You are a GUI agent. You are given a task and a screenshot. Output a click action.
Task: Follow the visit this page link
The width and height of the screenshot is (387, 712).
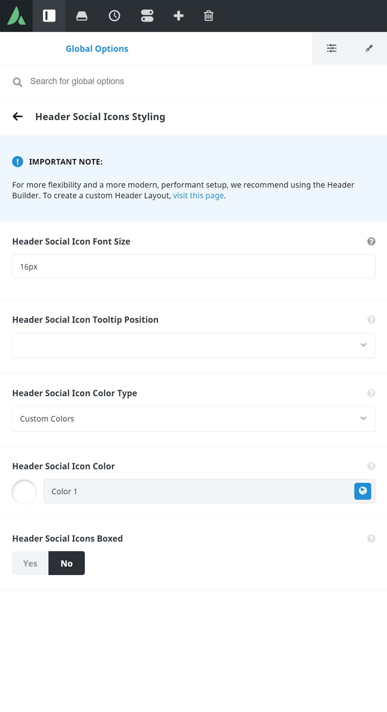point(198,196)
